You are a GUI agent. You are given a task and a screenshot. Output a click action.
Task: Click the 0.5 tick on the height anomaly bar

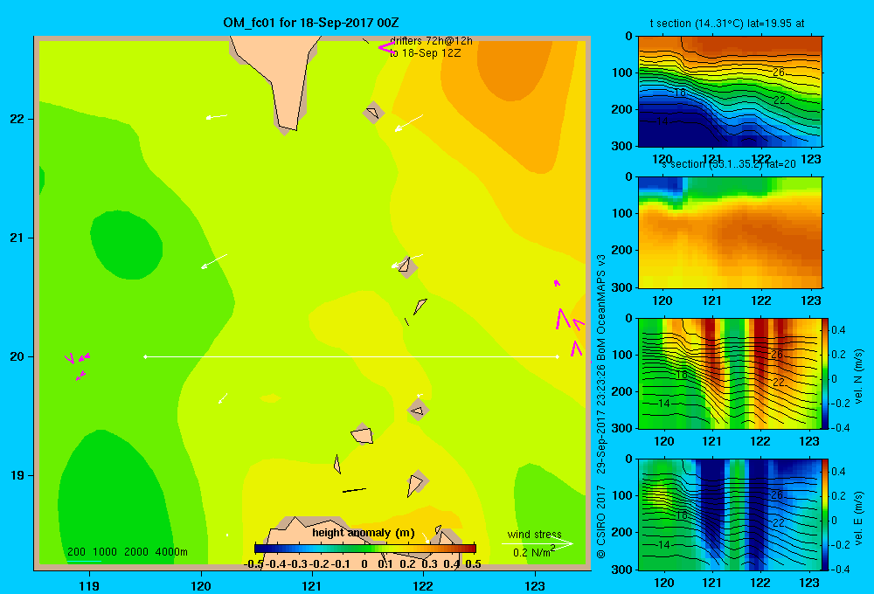473,564
